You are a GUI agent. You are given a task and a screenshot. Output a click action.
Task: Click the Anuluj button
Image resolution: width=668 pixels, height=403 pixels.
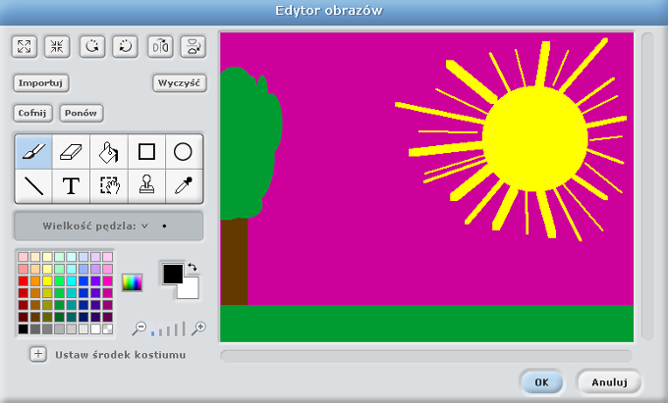[609, 382]
